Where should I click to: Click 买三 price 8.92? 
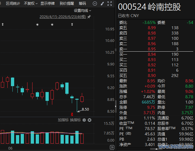tap(152, 65)
